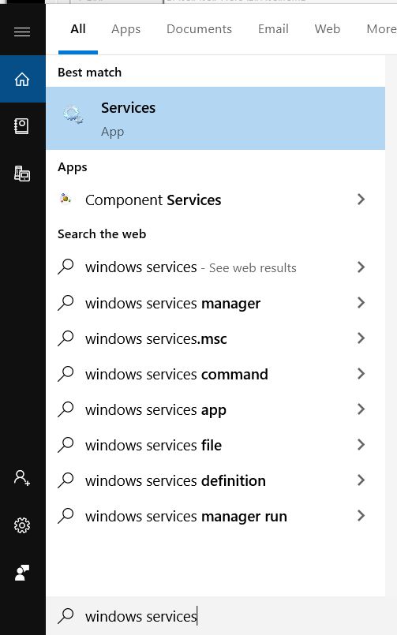This screenshot has height=635, width=397.
Task: Select the Web tab
Action: [328, 28]
